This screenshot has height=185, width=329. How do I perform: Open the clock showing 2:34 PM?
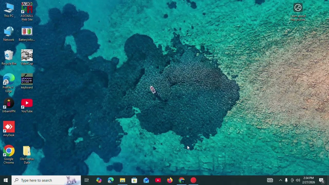click(x=308, y=180)
